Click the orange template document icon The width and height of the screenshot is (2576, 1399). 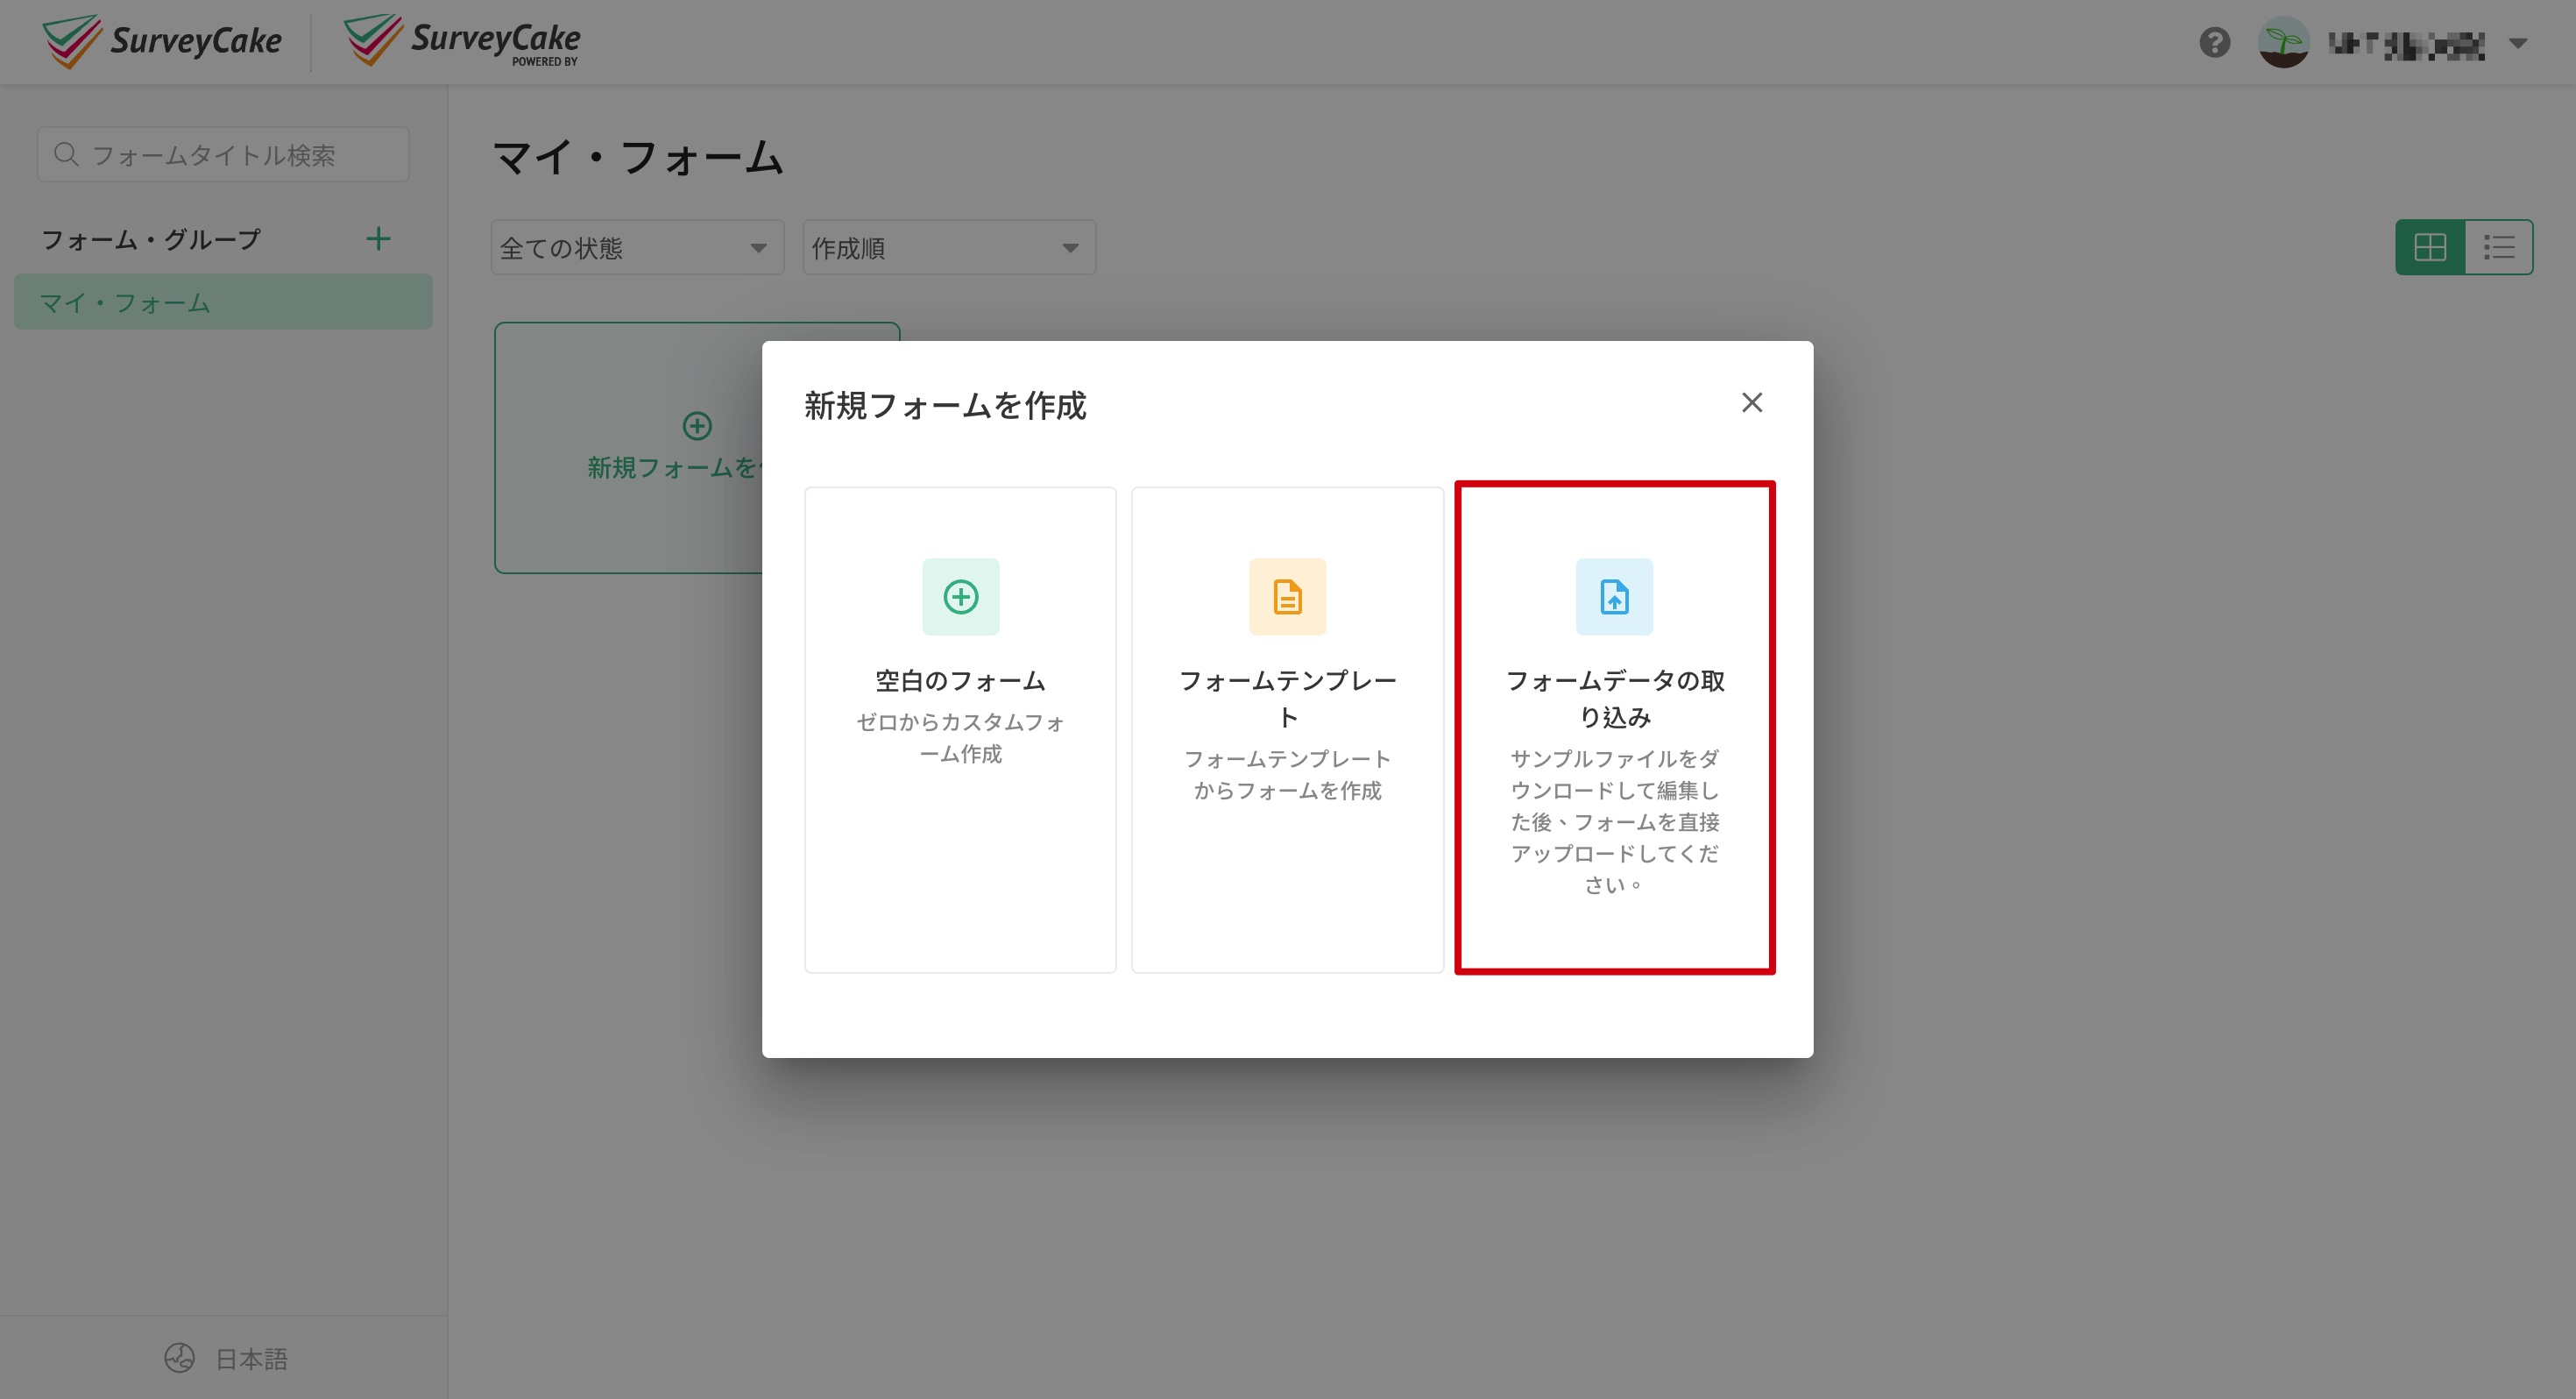tap(1287, 596)
